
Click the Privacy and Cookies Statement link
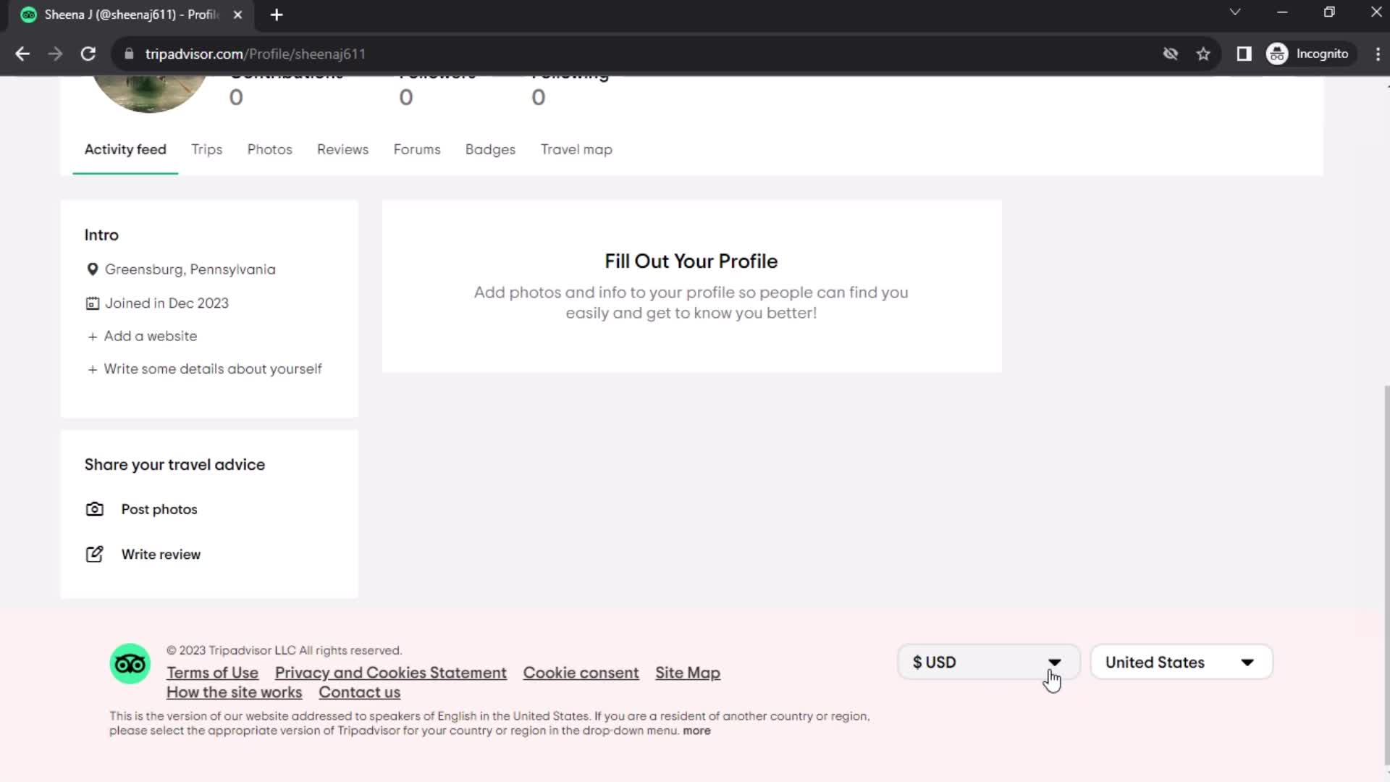(x=390, y=673)
